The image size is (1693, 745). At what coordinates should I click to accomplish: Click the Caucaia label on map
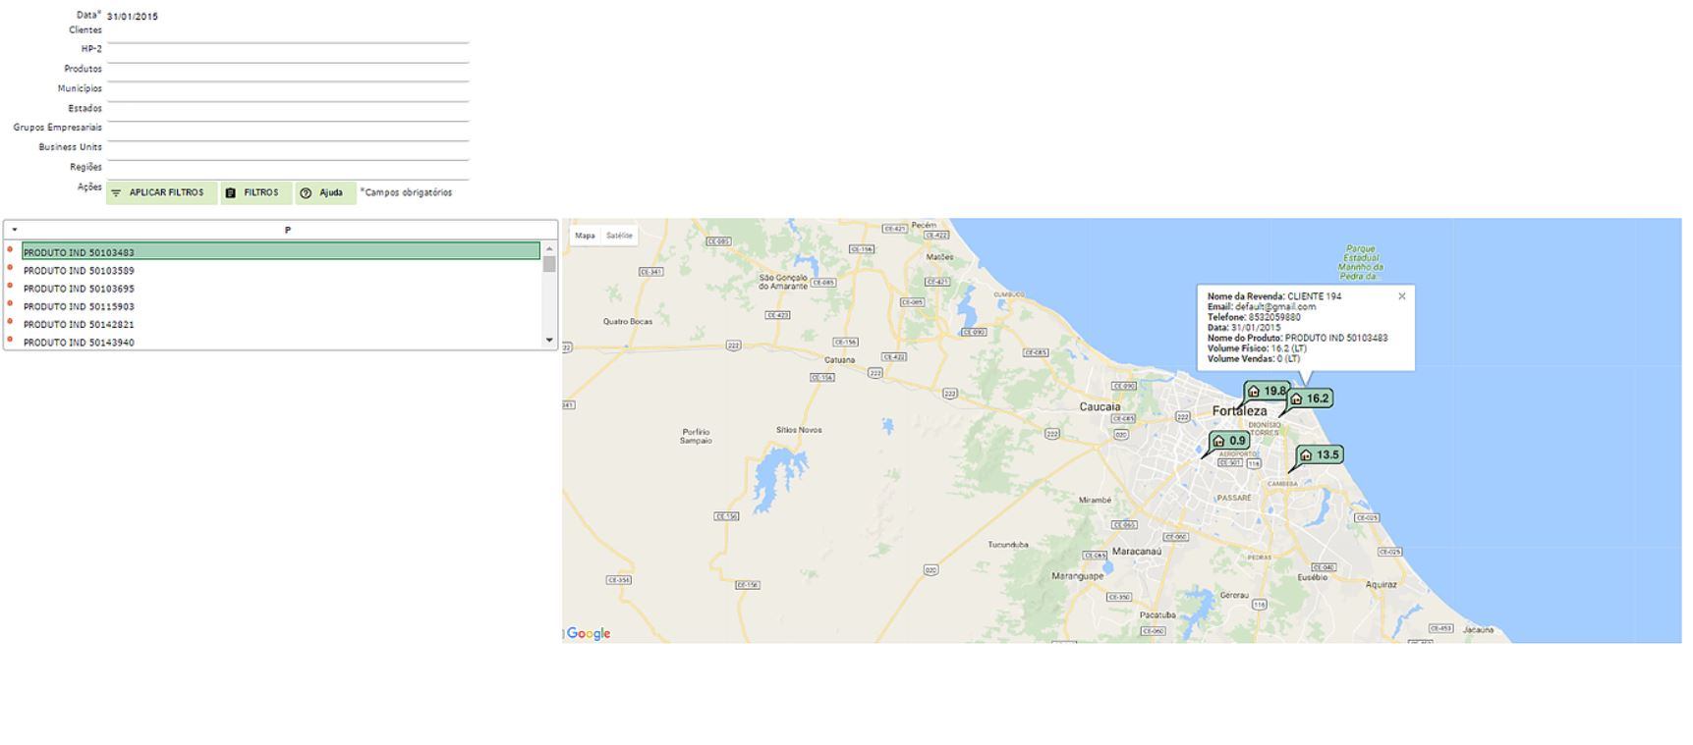click(1100, 406)
